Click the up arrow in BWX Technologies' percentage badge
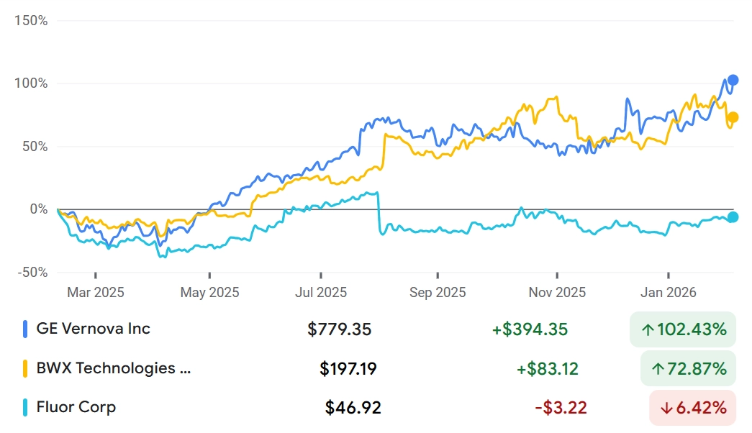Image resolution: width=752 pixels, height=433 pixels. click(658, 370)
